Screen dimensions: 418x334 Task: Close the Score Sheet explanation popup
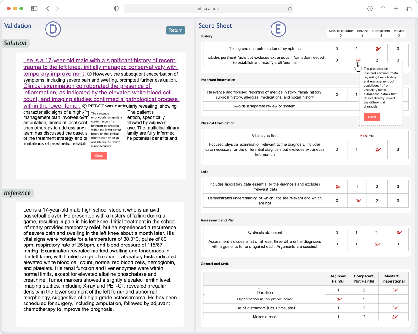pyautogui.click(x=372, y=117)
